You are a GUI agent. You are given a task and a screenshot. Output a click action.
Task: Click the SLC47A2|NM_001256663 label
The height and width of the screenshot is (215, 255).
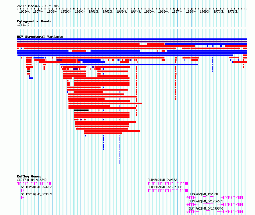click(206, 201)
